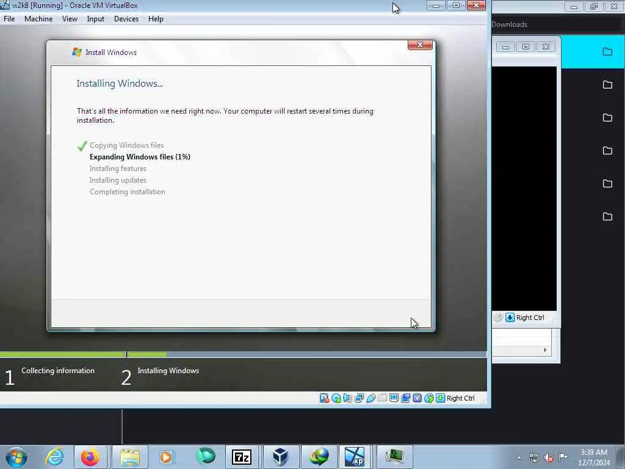Click the network adapters status icon

tap(359, 398)
